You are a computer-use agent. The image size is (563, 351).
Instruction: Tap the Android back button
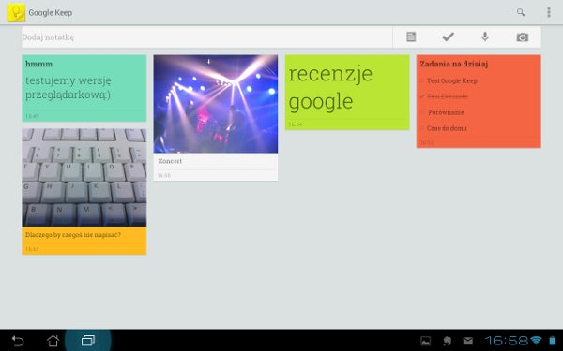(17, 341)
